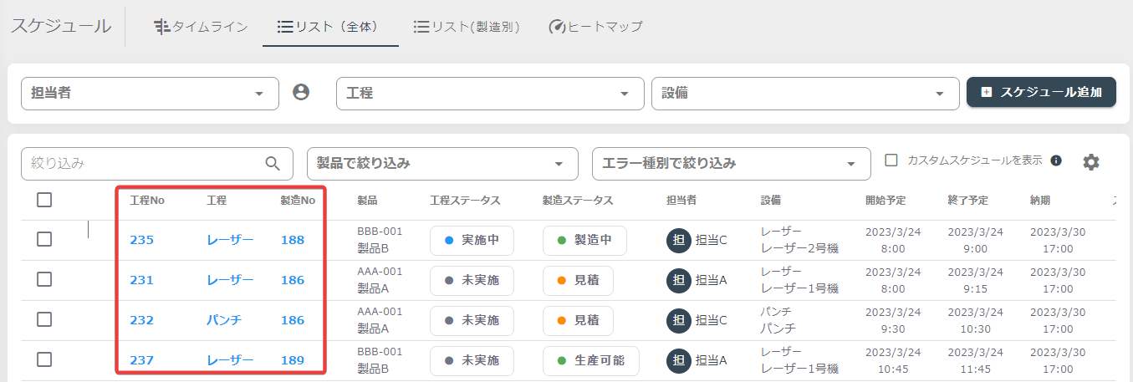Image resolution: width=1133 pixels, height=382 pixels.
Task: Click the person account icon beside 担当者
Action: (x=301, y=93)
